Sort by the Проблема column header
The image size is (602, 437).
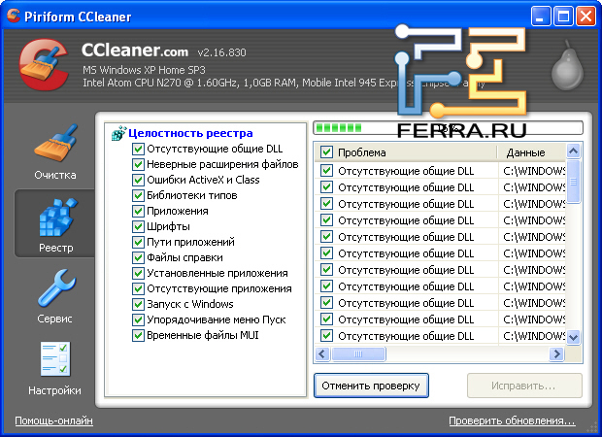pos(413,152)
